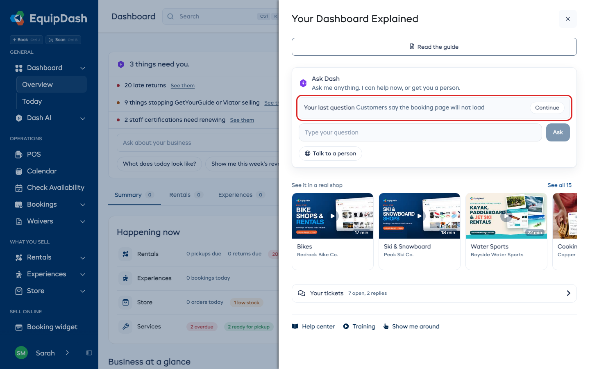590x369 pixels.
Task: Expand the Bookings submenu chevron
Action: 83,205
